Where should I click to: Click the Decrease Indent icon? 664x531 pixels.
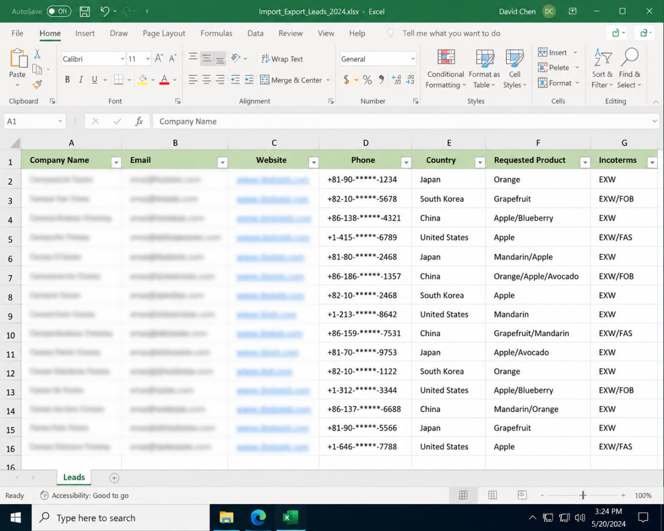coord(235,79)
